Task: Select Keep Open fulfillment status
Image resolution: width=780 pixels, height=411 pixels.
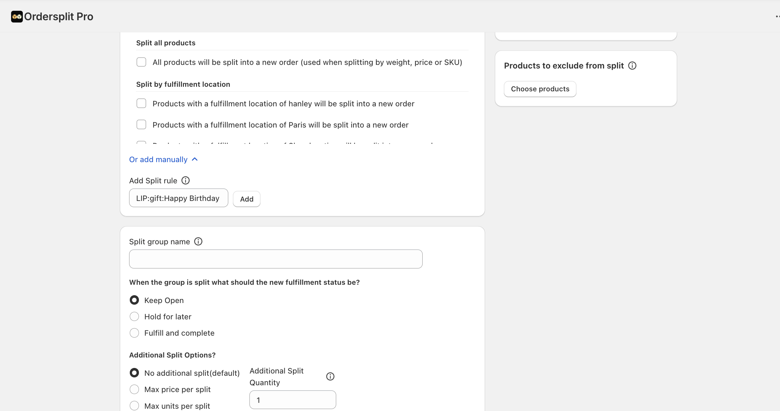Action: coord(134,300)
